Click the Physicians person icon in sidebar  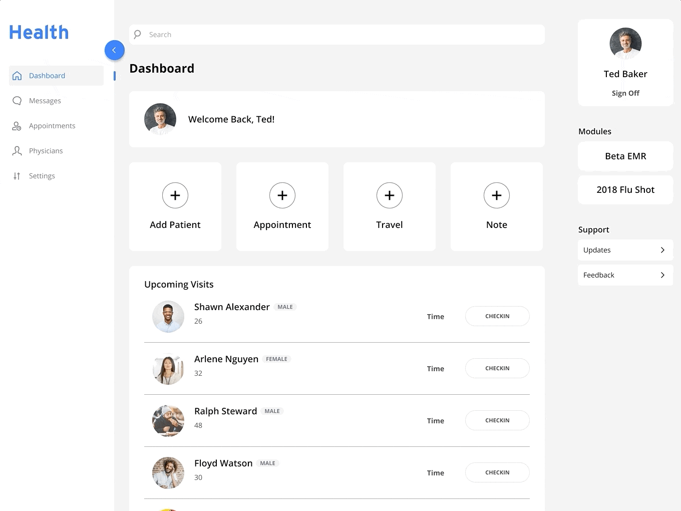[x=17, y=151]
